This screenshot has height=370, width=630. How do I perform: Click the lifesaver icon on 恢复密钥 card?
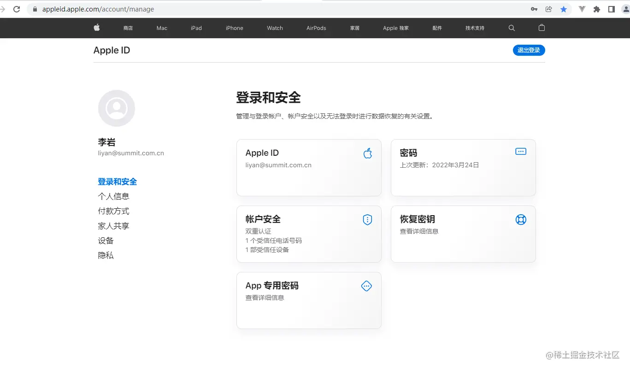click(520, 219)
